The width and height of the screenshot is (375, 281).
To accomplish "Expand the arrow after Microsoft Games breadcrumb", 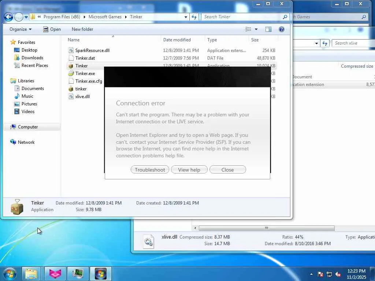I will tap(126, 17).
